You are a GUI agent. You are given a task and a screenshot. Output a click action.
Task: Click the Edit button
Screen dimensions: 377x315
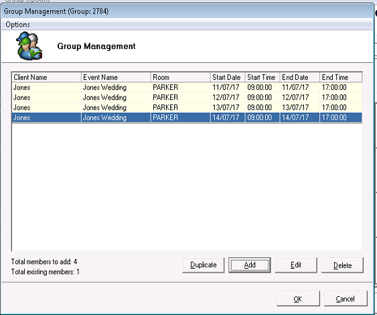click(296, 265)
